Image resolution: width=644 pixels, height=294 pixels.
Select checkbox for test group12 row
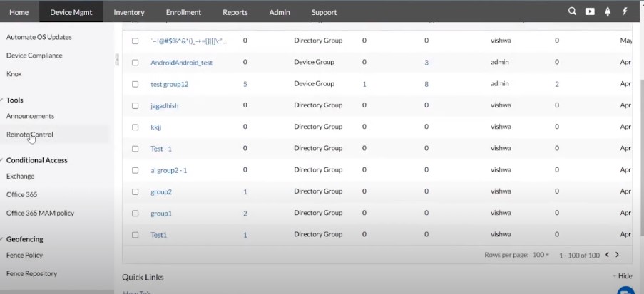[135, 84]
